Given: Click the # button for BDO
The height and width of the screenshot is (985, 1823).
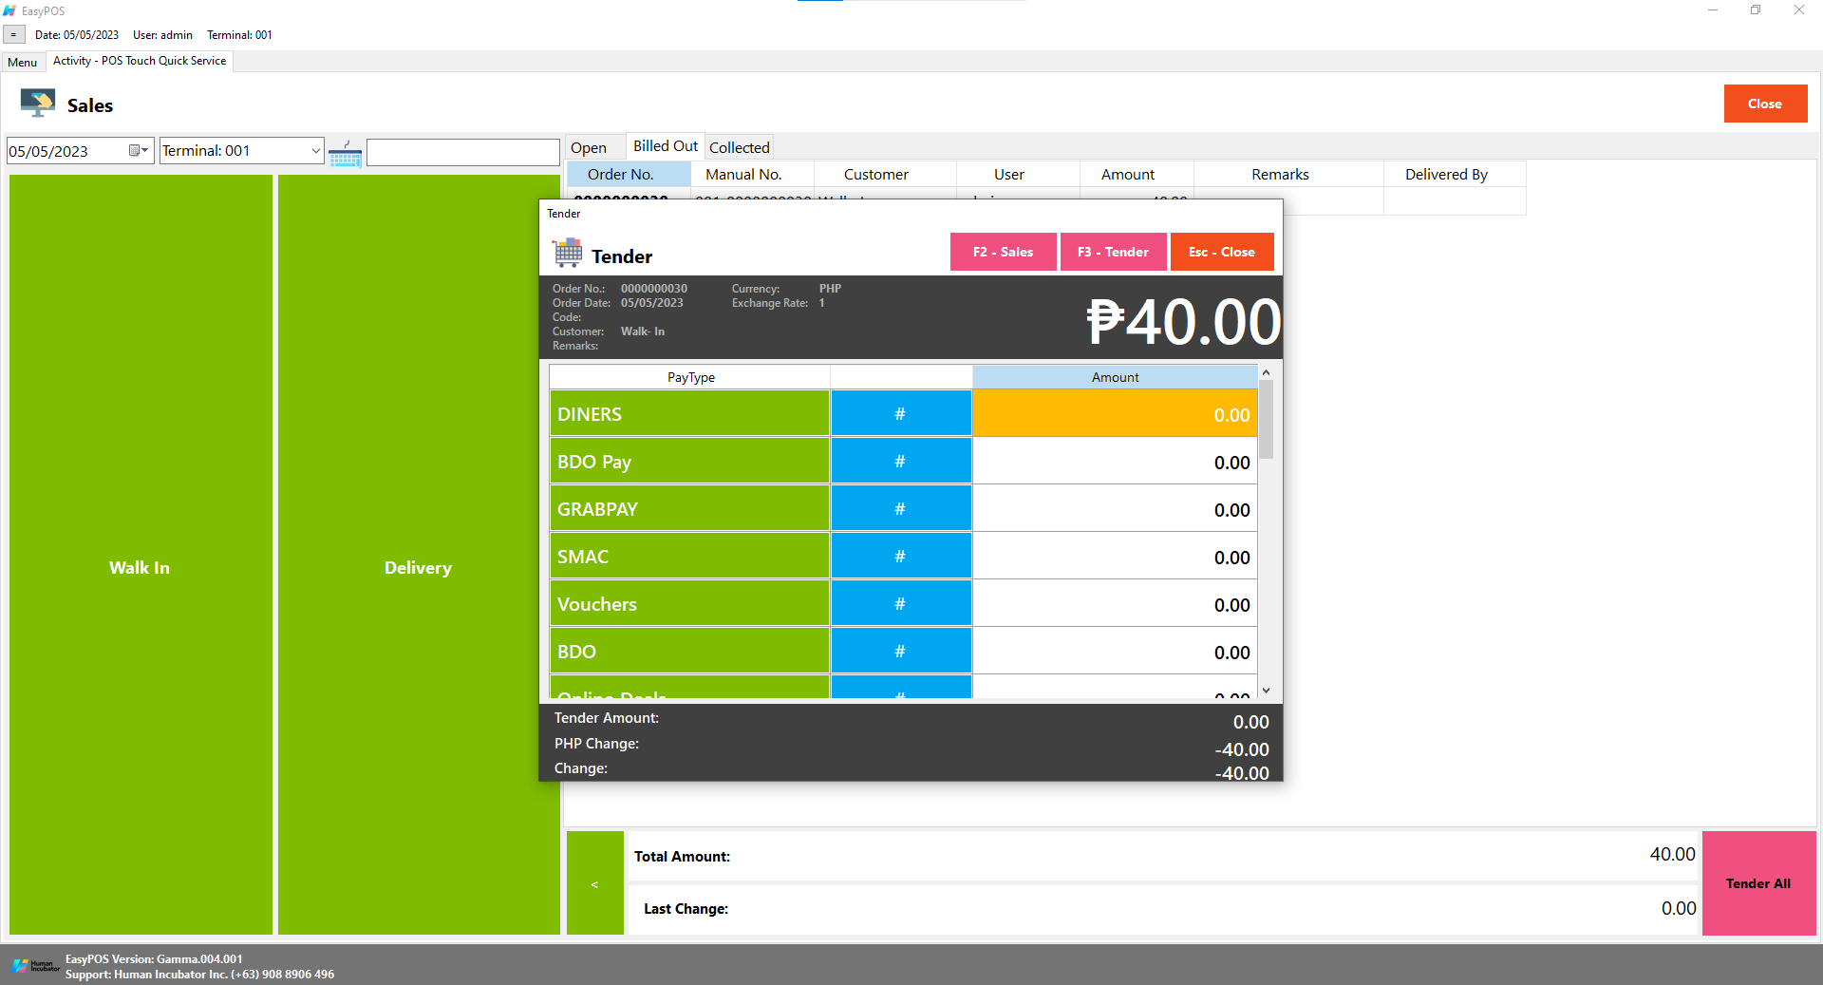Looking at the screenshot, I should pyautogui.click(x=901, y=652).
